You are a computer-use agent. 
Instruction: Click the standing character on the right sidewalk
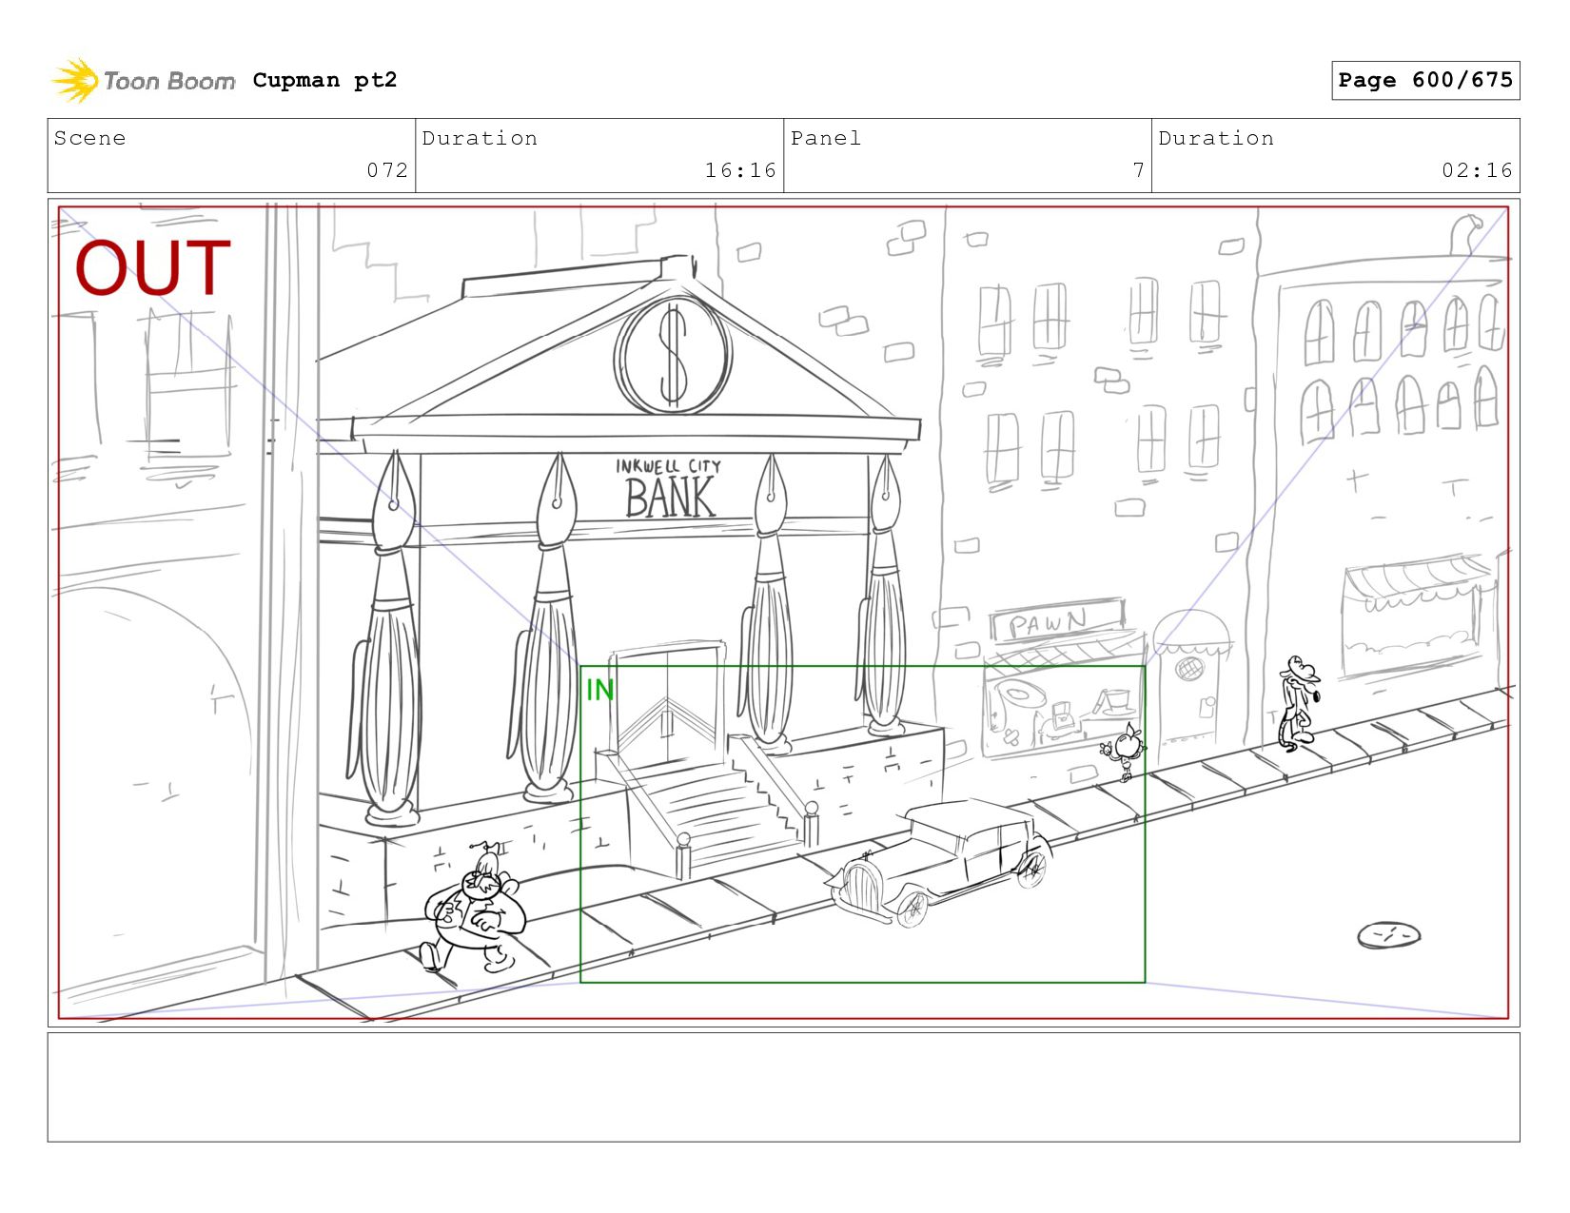tap(1298, 703)
